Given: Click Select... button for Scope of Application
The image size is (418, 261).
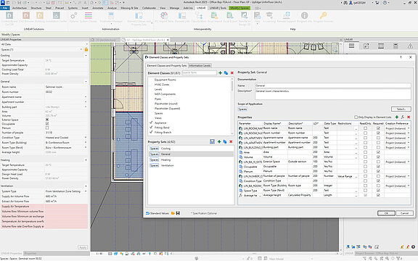Looking at the screenshot, I should 401,109.
